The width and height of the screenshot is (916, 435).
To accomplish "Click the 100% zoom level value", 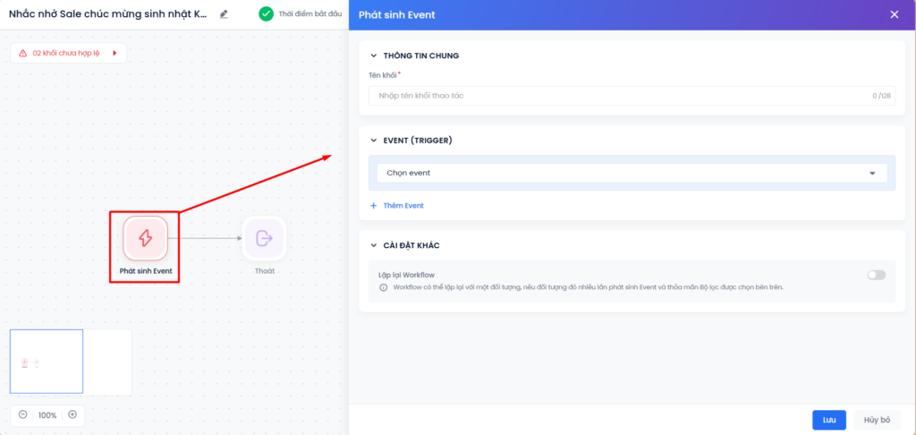I will (47, 415).
